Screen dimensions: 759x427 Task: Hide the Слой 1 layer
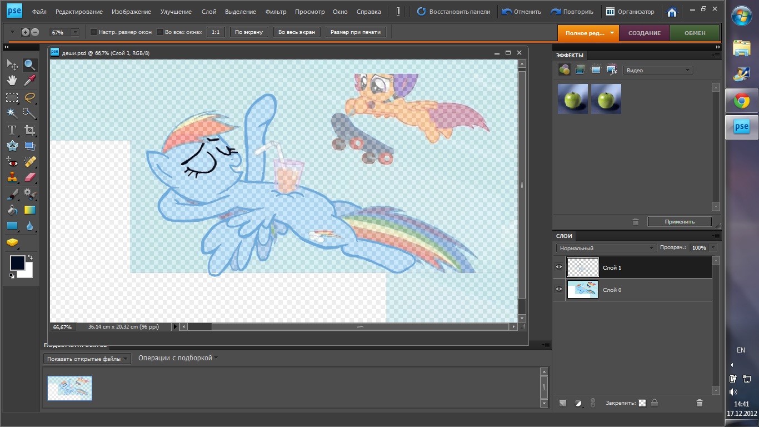point(559,267)
